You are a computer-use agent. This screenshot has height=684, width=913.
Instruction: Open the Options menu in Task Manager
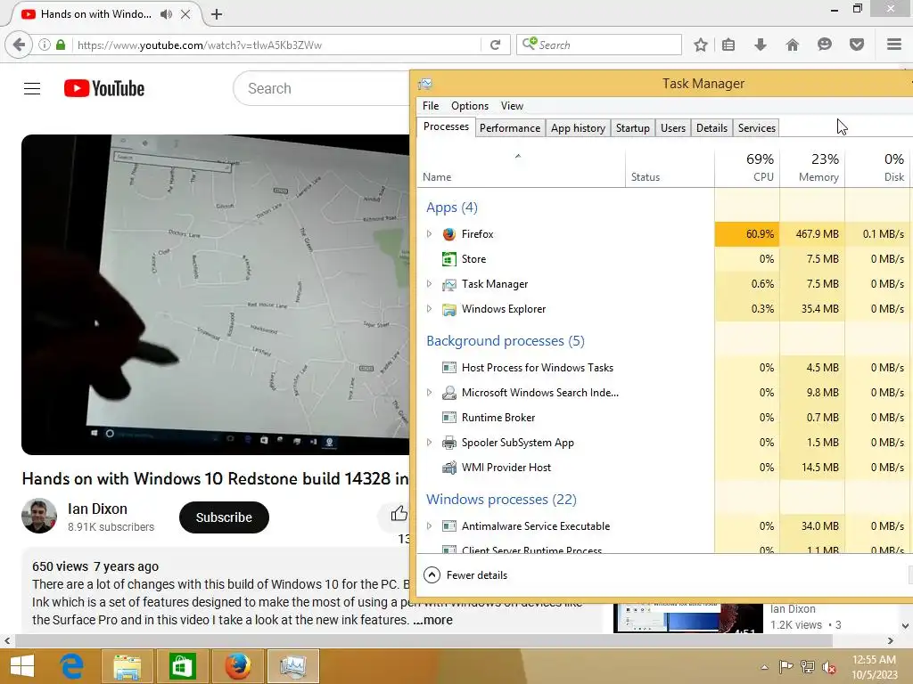[x=470, y=106]
